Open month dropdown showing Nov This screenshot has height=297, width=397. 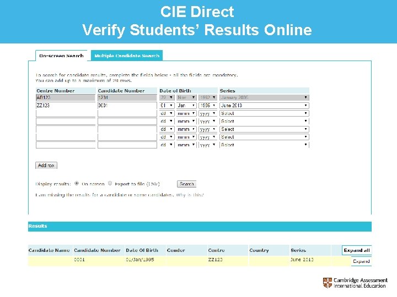click(186, 97)
